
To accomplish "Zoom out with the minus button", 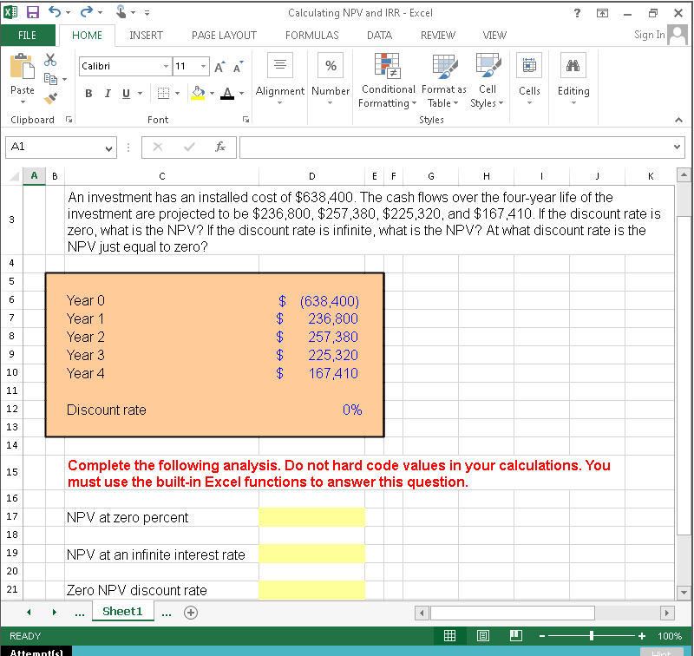I will click(541, 636).
